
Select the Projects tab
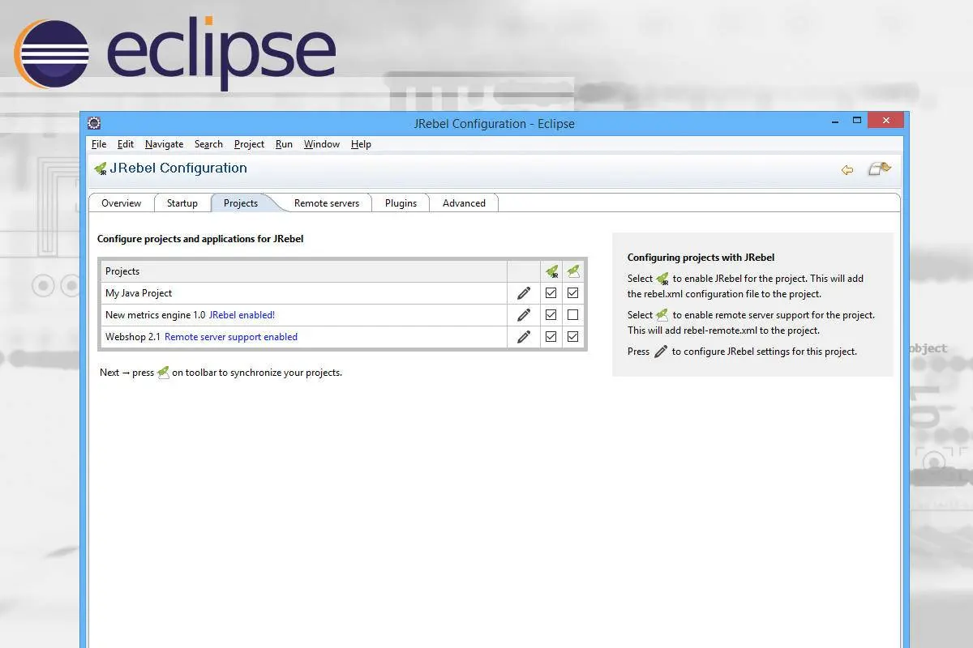click(241, 203)
